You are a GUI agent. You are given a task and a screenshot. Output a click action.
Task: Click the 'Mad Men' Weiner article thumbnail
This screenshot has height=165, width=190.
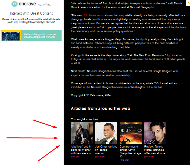(82, 133)
